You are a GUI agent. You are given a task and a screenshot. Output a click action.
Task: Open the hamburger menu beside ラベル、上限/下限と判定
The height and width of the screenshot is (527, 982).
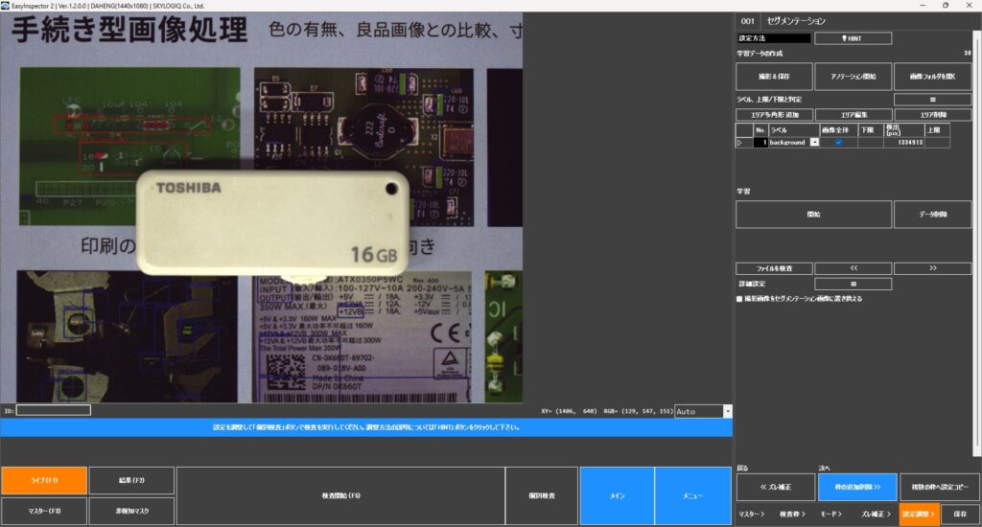[x=932, y=100]
